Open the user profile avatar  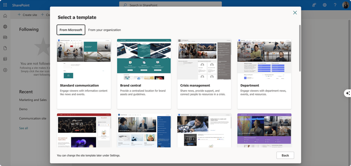click(x=346, y=5)
